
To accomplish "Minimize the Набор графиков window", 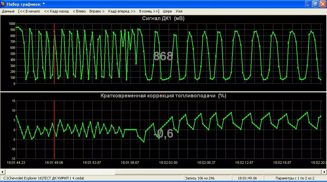I will tap(308, 4).
